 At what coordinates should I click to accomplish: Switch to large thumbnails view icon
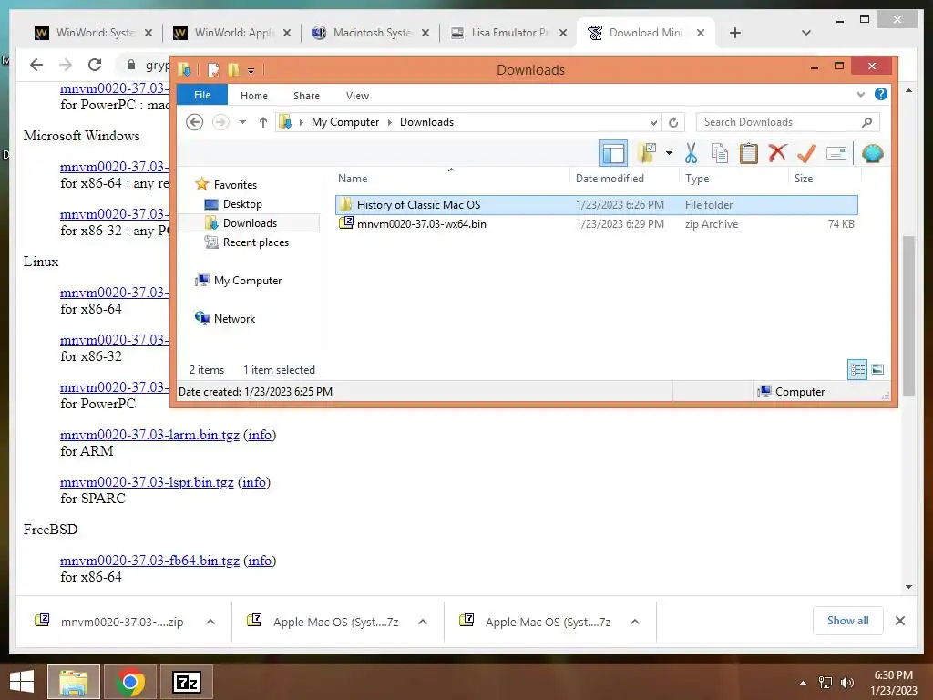click(877, 370)
